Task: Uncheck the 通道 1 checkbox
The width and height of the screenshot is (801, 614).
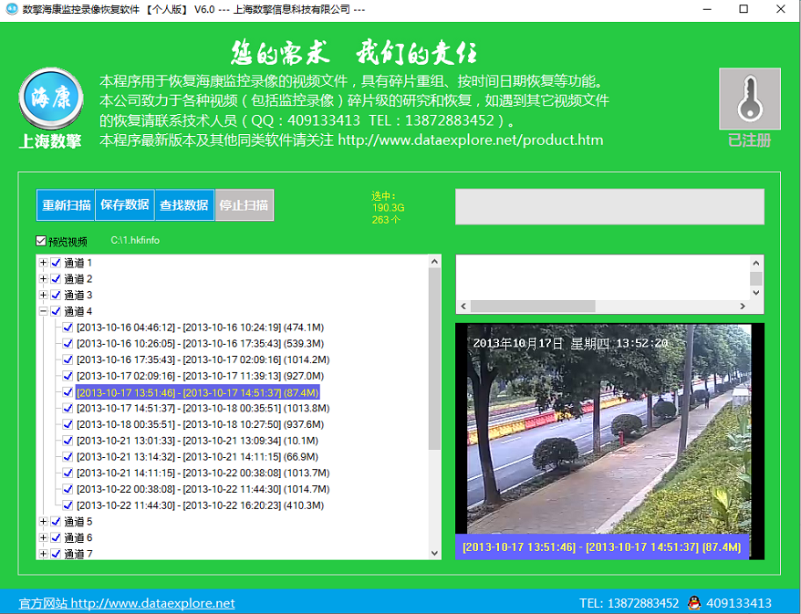Action: click(x=57, y=263)
